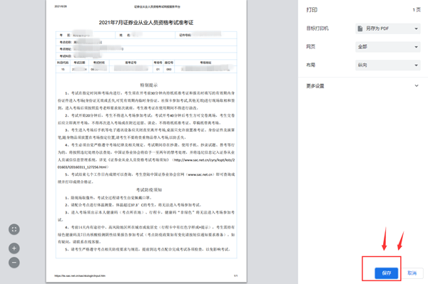Click the fit-to-page preview icon
Viewport: 428px width, 284px height.
(x=14, y=229)
